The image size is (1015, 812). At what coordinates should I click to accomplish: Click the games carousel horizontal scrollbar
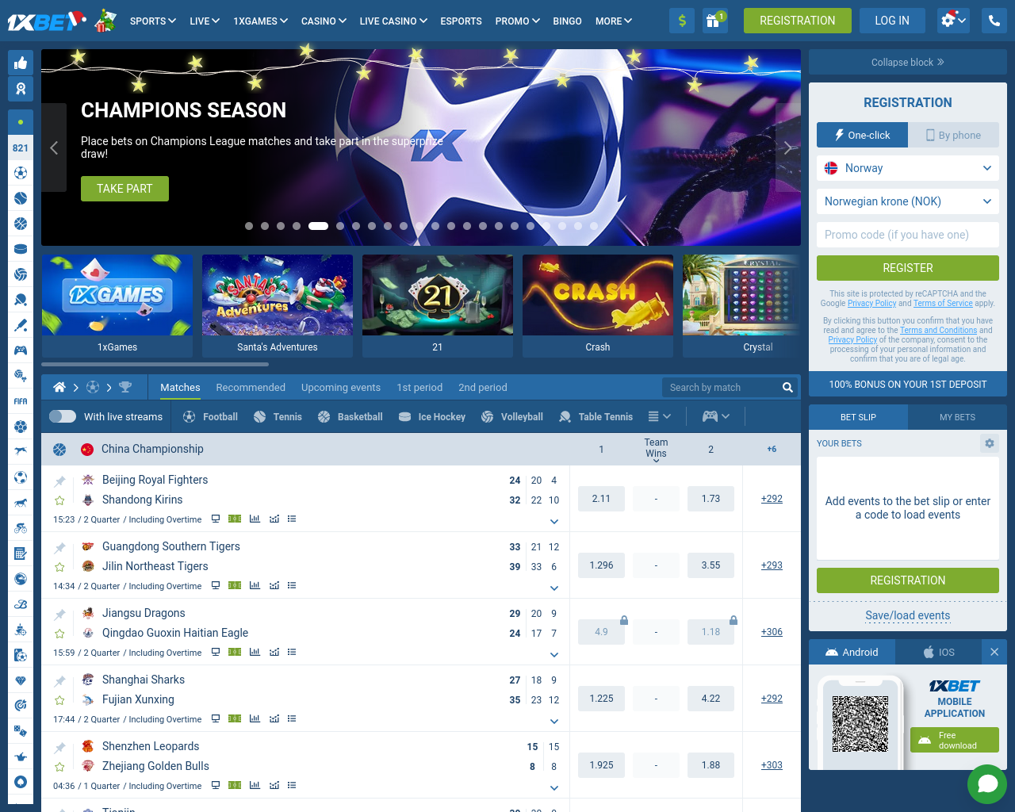pyautogui.click(x=155, y=365)
